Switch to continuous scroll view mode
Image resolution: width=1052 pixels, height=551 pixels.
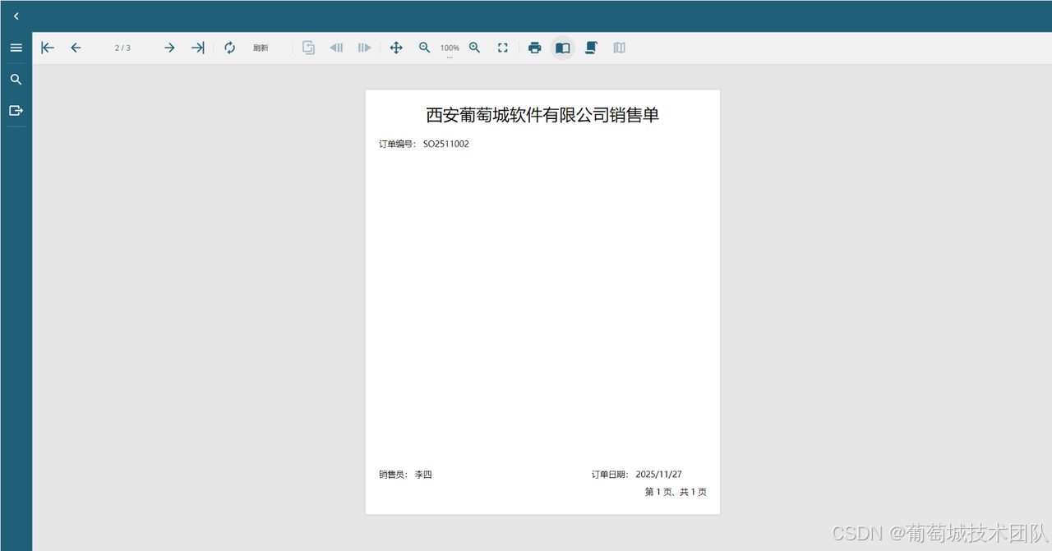591,48
